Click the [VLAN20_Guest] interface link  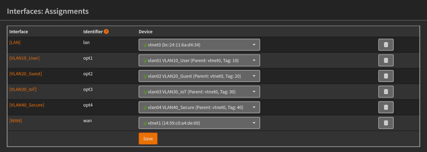(26, 74)
